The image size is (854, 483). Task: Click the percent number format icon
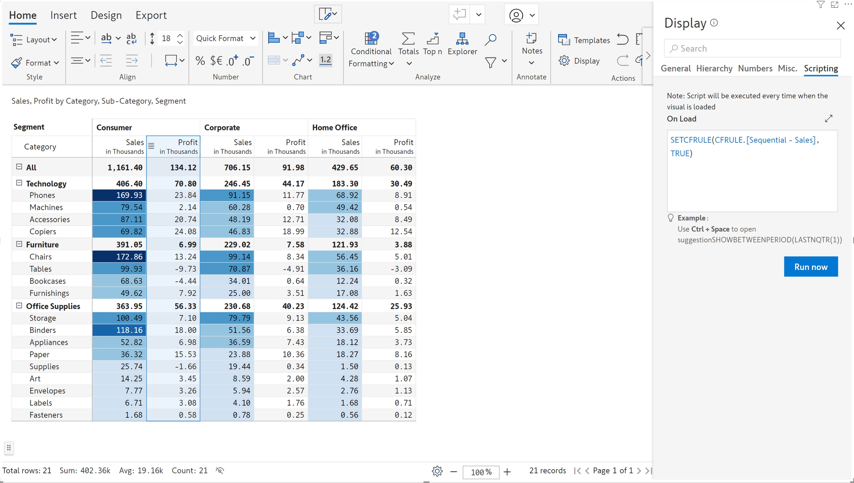[200, 61]
